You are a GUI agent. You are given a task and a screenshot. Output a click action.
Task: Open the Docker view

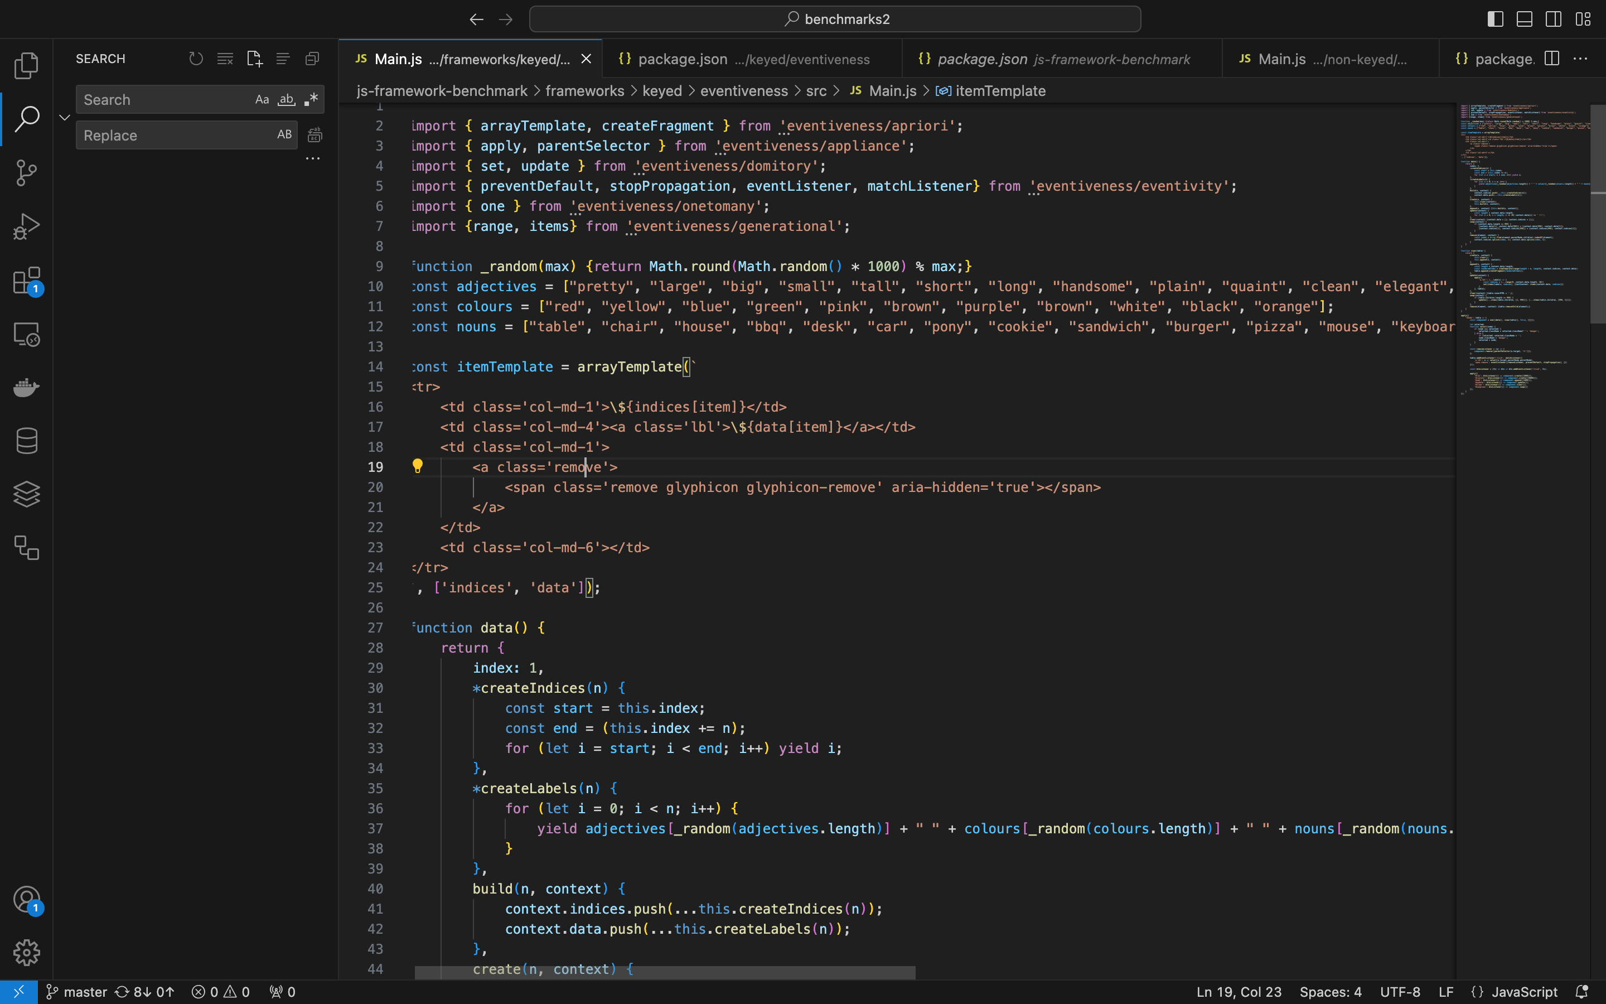pyautogui.click(x=27, y=387)
